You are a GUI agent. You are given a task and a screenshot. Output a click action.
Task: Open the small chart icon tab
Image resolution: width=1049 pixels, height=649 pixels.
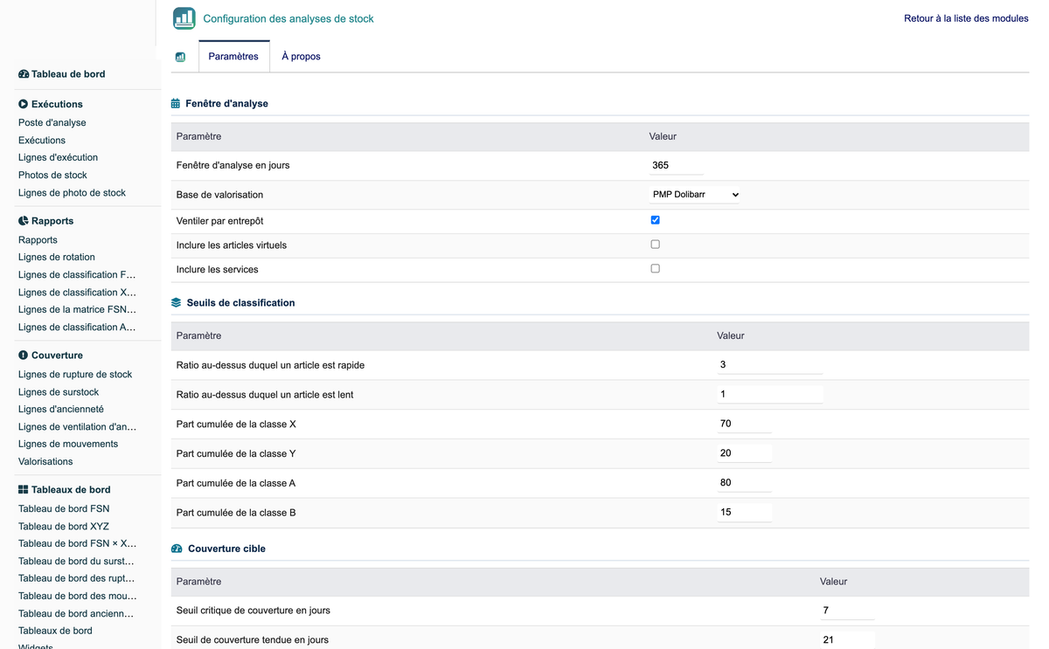[180, 57]
